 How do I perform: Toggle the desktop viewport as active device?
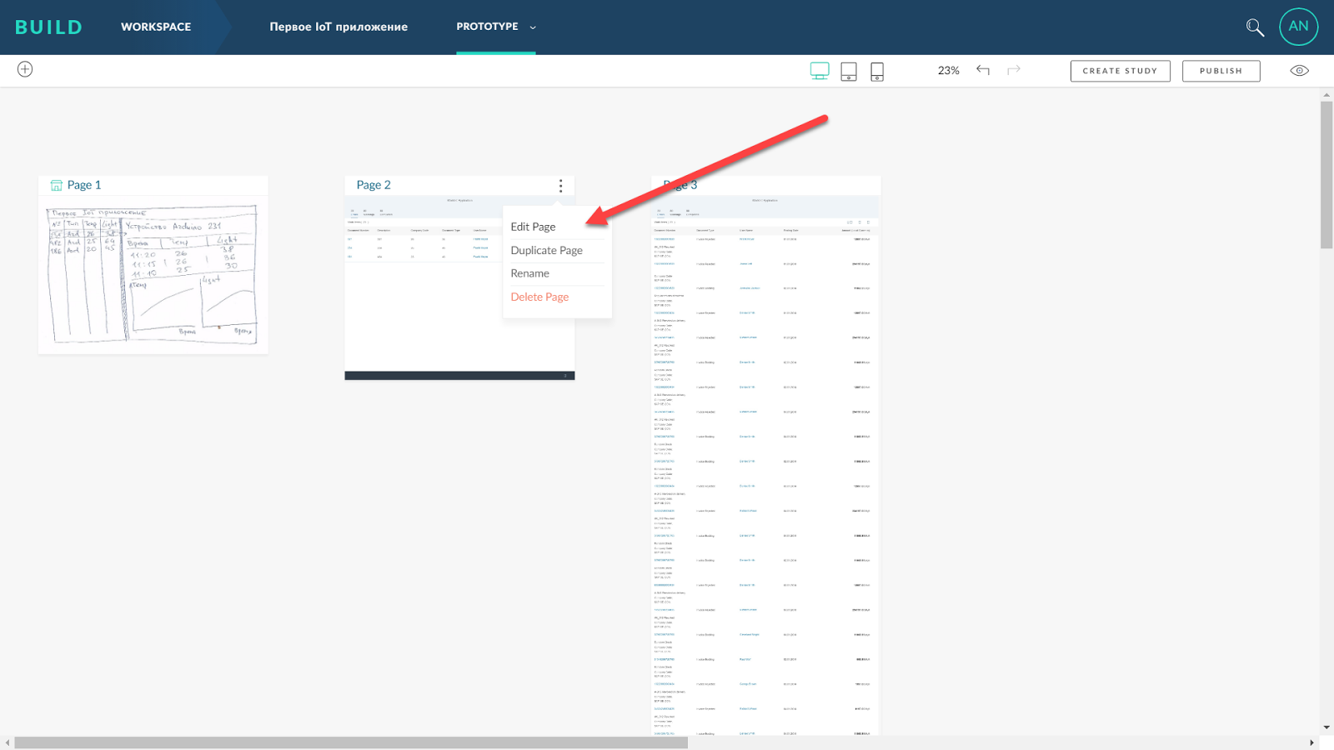pos(820,71)
